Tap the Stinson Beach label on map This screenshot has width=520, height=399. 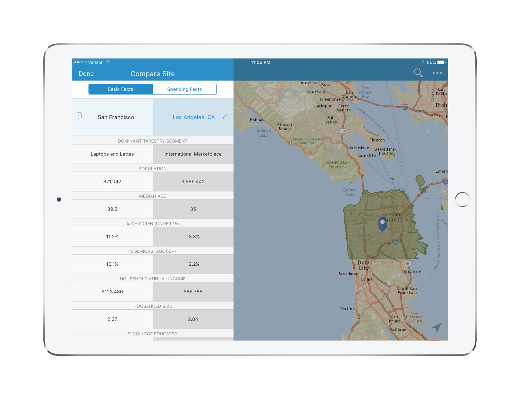coord(284,127)
